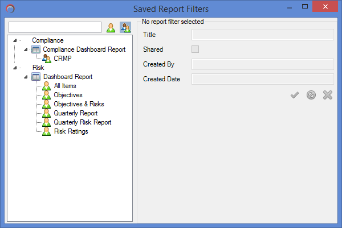The image size is (342, 228).
Task: Select the Quarterly Risk Report filter
Action: pos(83,122)
